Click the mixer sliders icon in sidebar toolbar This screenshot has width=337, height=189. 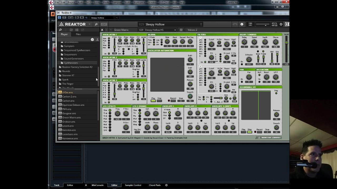(x=71, y=30)
